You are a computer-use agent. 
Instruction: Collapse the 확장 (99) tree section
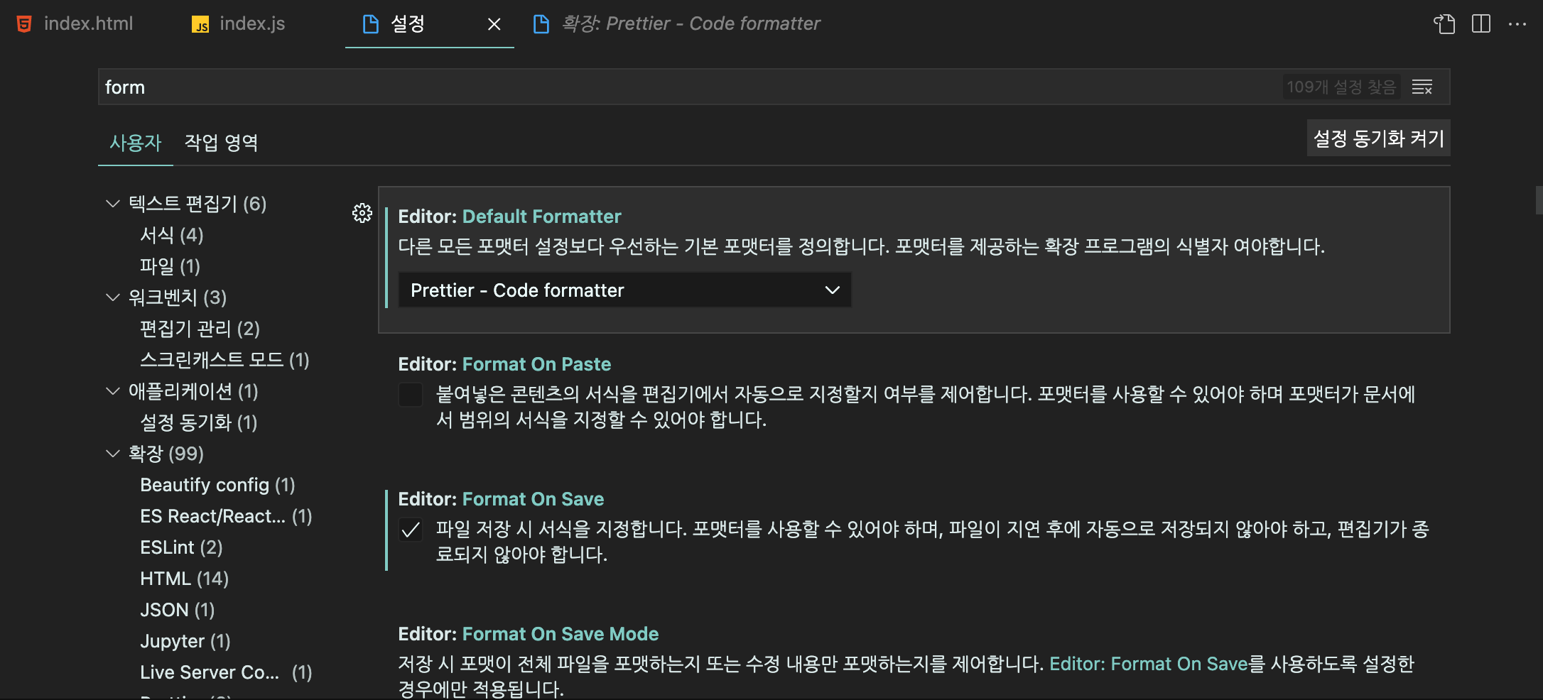point(112,454)
